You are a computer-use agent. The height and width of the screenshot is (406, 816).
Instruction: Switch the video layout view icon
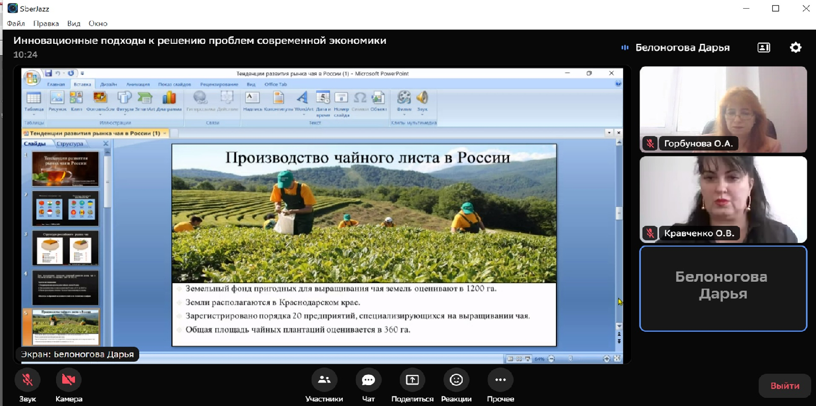pos(763,47)
